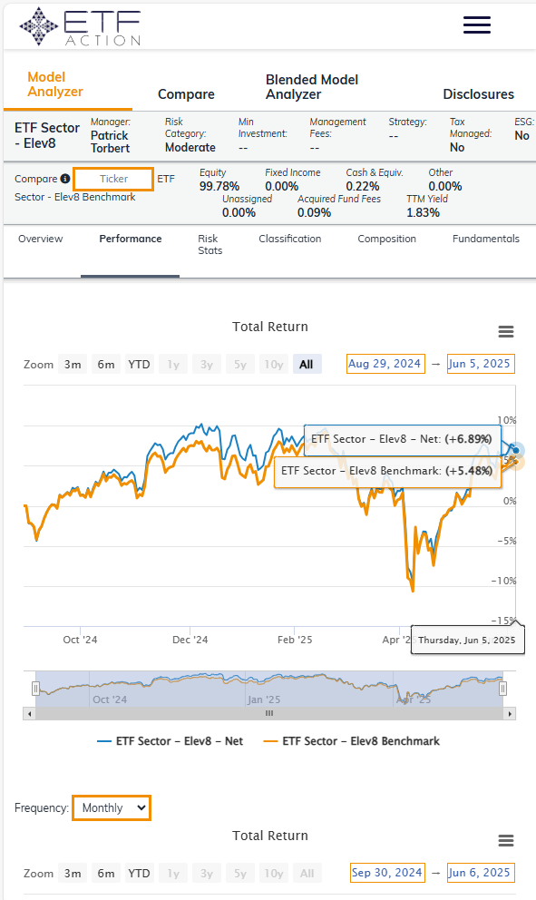Set second chart zoom to YTD
This screenshot has width=536, height=900.
click(x=139, y=873)
